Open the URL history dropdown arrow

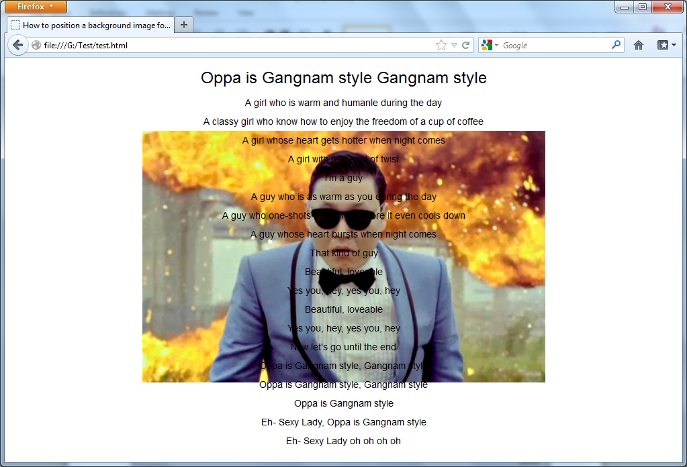(455, 45)
